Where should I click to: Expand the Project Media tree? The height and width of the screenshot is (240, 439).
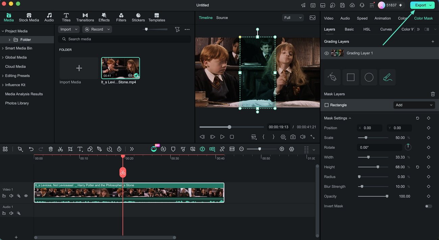(3, 31)
